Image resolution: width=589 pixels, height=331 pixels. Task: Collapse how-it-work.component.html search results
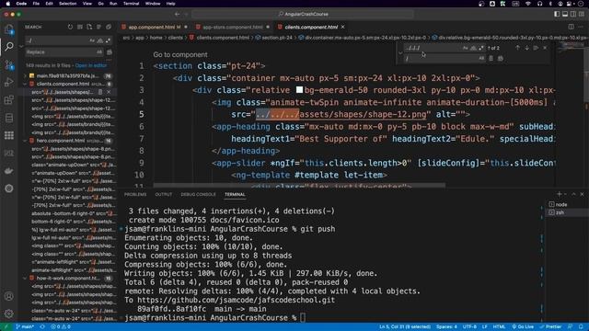25,278
